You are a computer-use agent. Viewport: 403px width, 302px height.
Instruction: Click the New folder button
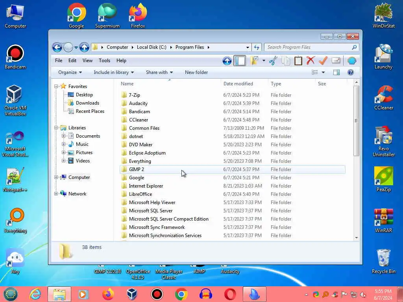(x=196, y=72)
